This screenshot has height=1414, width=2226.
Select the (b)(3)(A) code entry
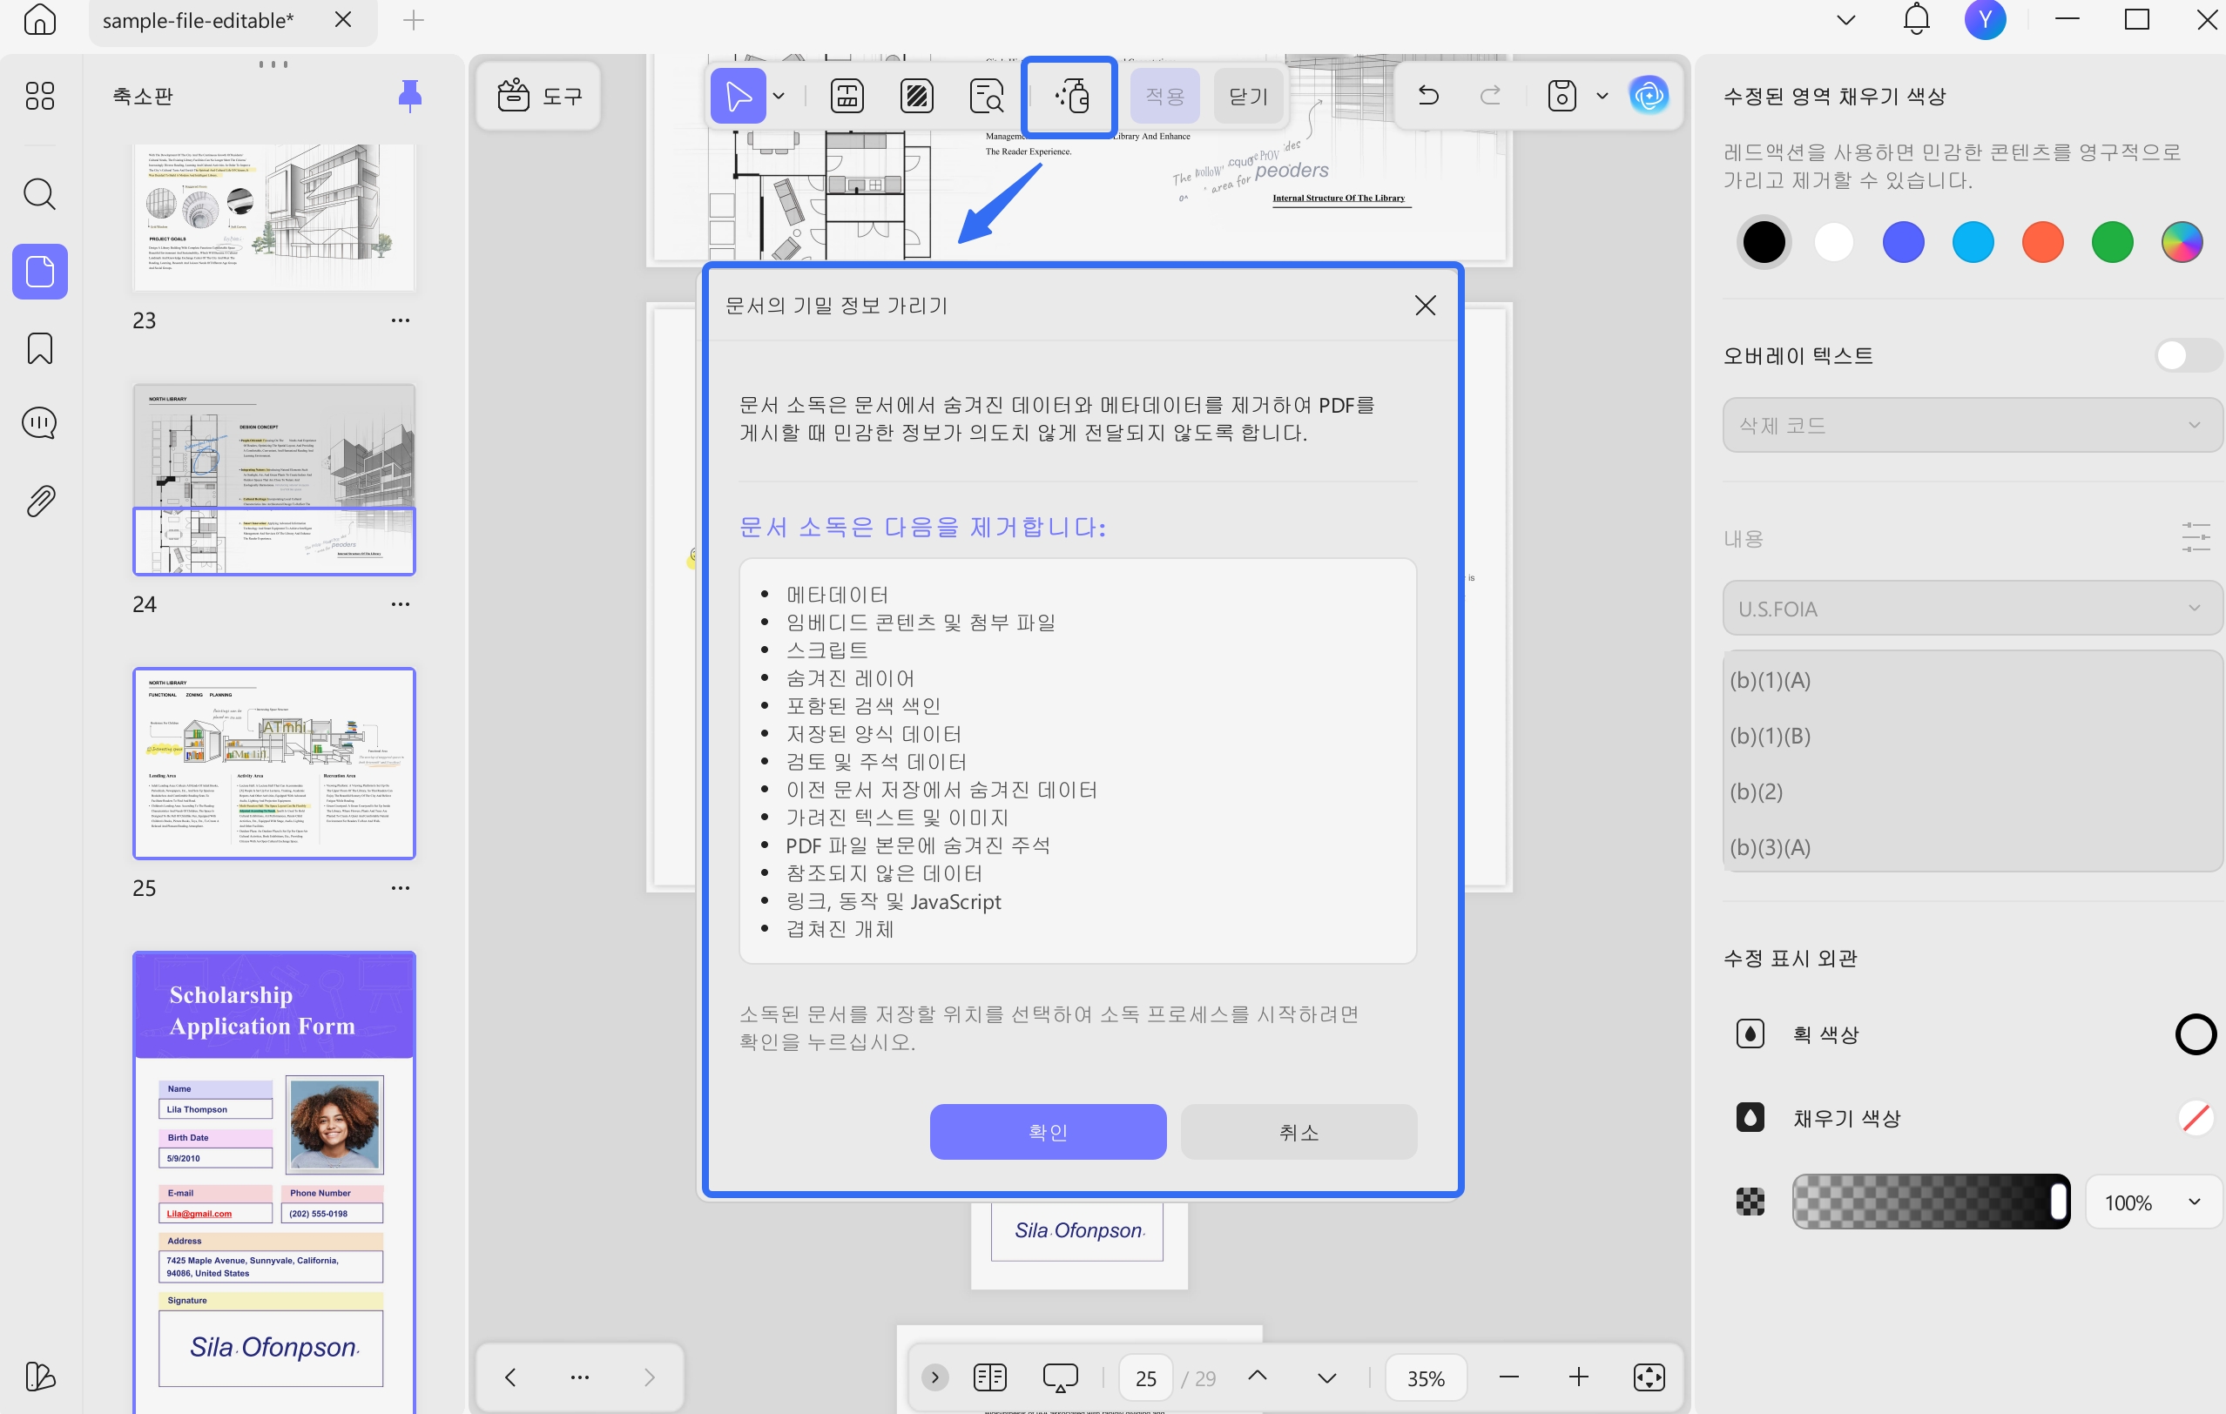click(1771, 846)
